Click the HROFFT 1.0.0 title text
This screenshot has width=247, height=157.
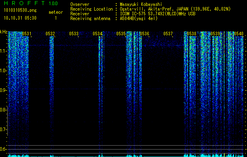(31, 3)
